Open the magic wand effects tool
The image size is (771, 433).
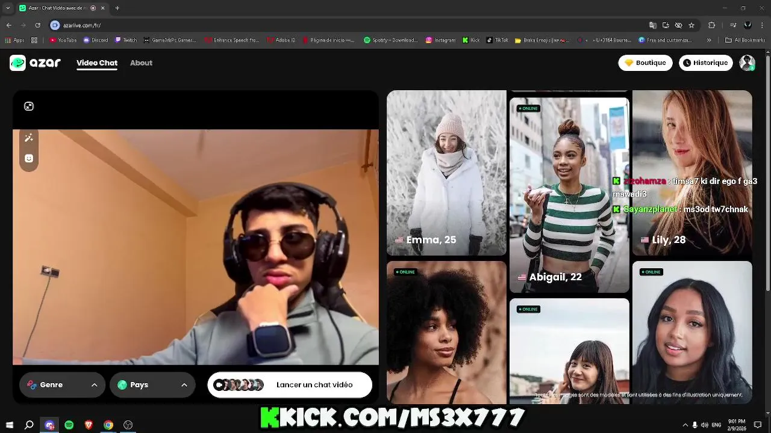pyautogui.click(x=29, y=138)
